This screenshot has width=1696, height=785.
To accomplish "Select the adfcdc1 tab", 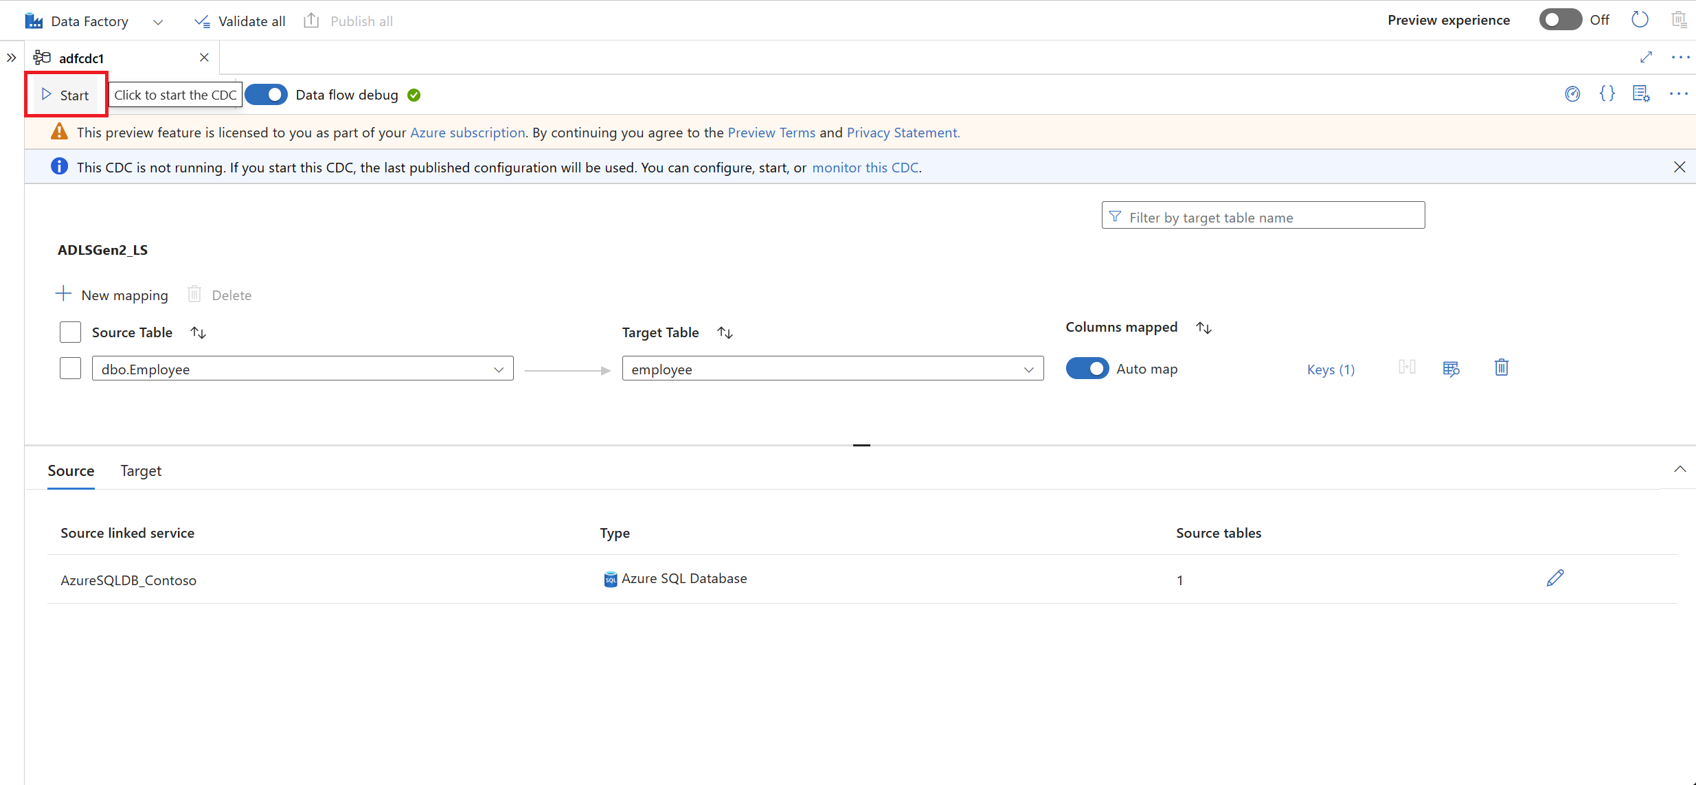I will [81, 58].
